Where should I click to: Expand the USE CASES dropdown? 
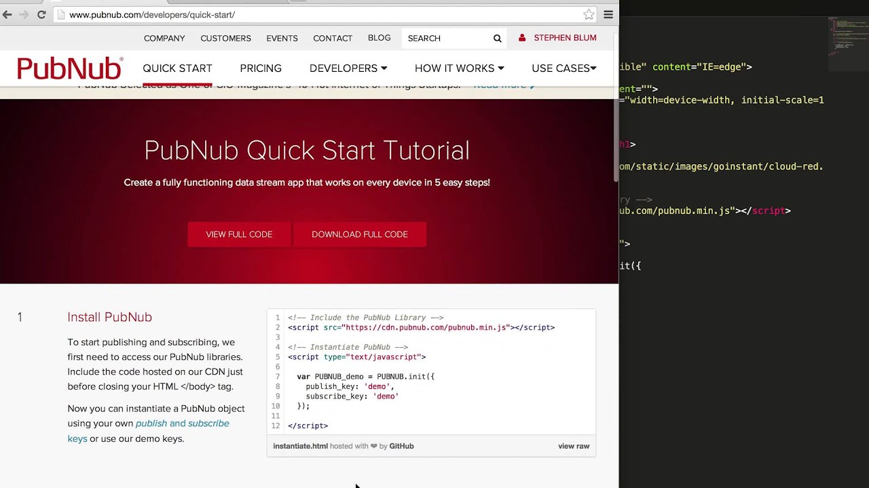click(564, 68)
